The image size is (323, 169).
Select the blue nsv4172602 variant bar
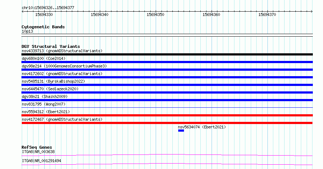pos(167,77)
